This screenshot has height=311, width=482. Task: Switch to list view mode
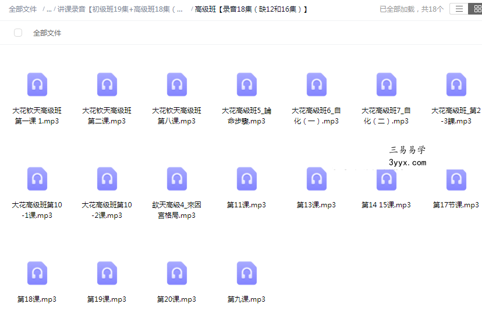[459, 9]
